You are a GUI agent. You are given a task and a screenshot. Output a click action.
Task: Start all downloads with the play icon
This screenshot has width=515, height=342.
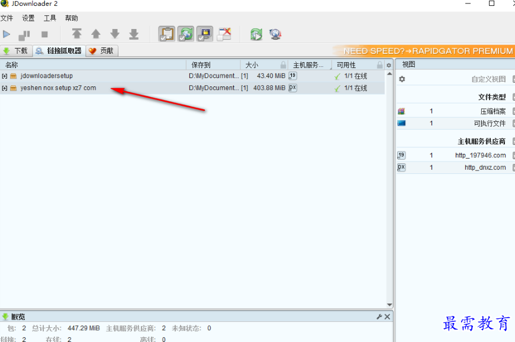(x=7, y=34)
